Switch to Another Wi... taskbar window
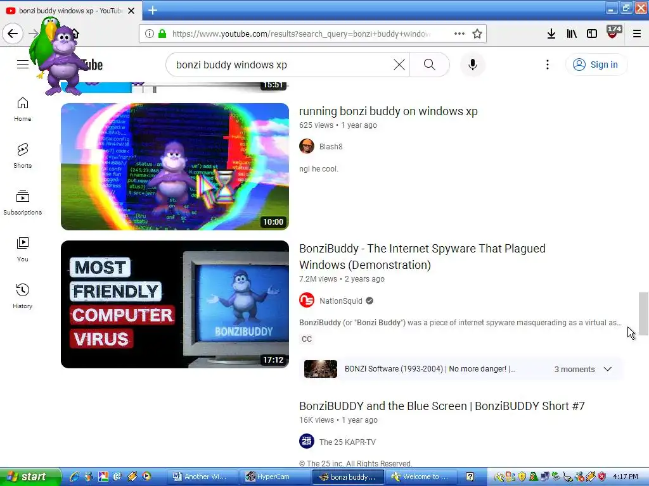Viewport: 649px width, 486px height. tap(202, 477)
